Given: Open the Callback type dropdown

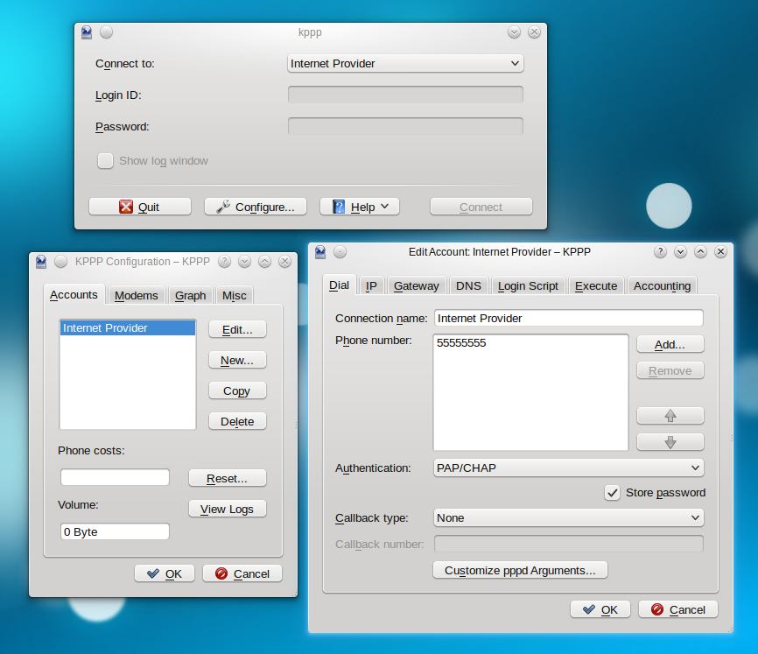Looking at the screenshot, I should (568, 518).
